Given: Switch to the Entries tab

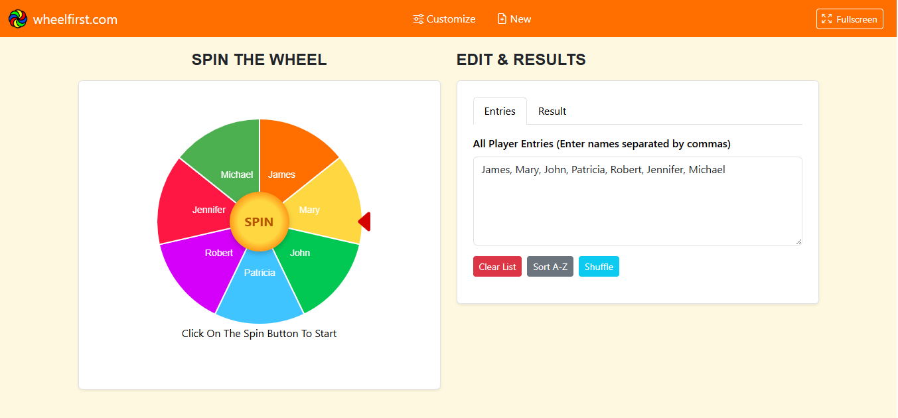Looking at the screenshot, I should pos(500,111).
